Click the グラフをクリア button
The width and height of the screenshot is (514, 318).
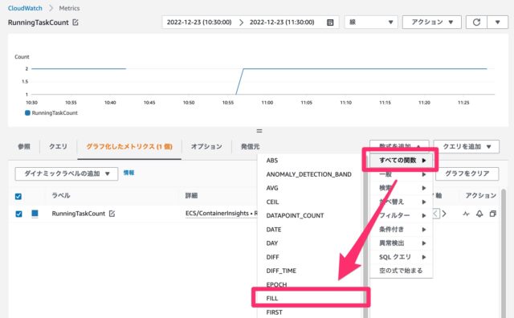(x=467, y=173)
